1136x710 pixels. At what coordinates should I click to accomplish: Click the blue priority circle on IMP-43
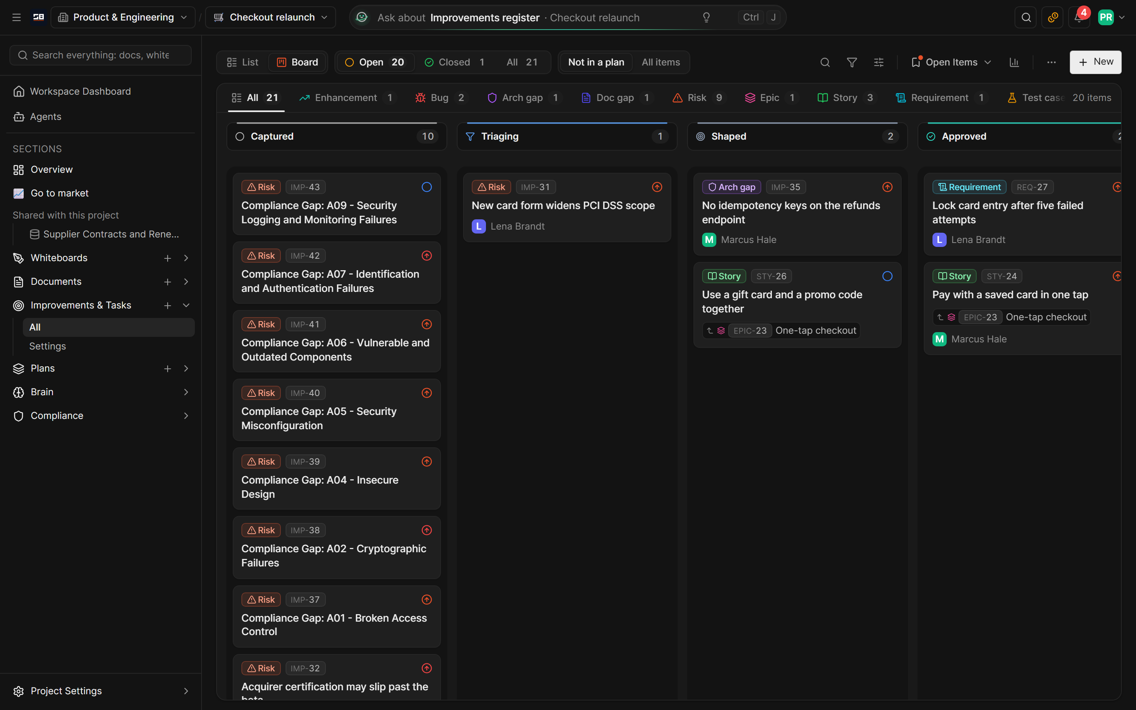tap(426, 187)
